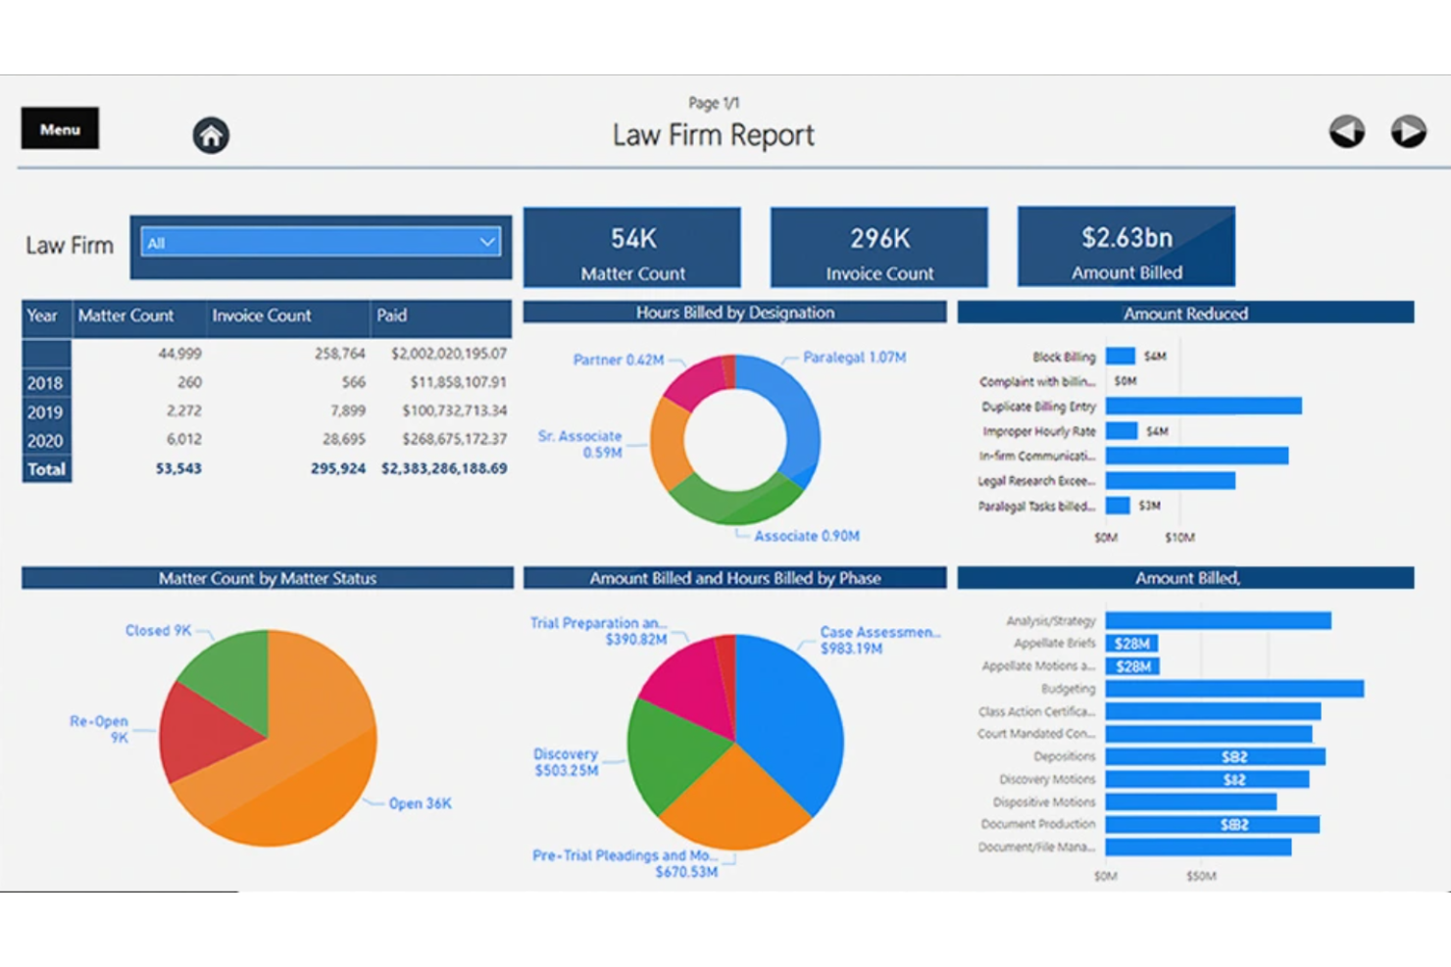Select the blue Case Assessment pie slice
This screenshot has height=967, width=1451.
tap(792, 720)
